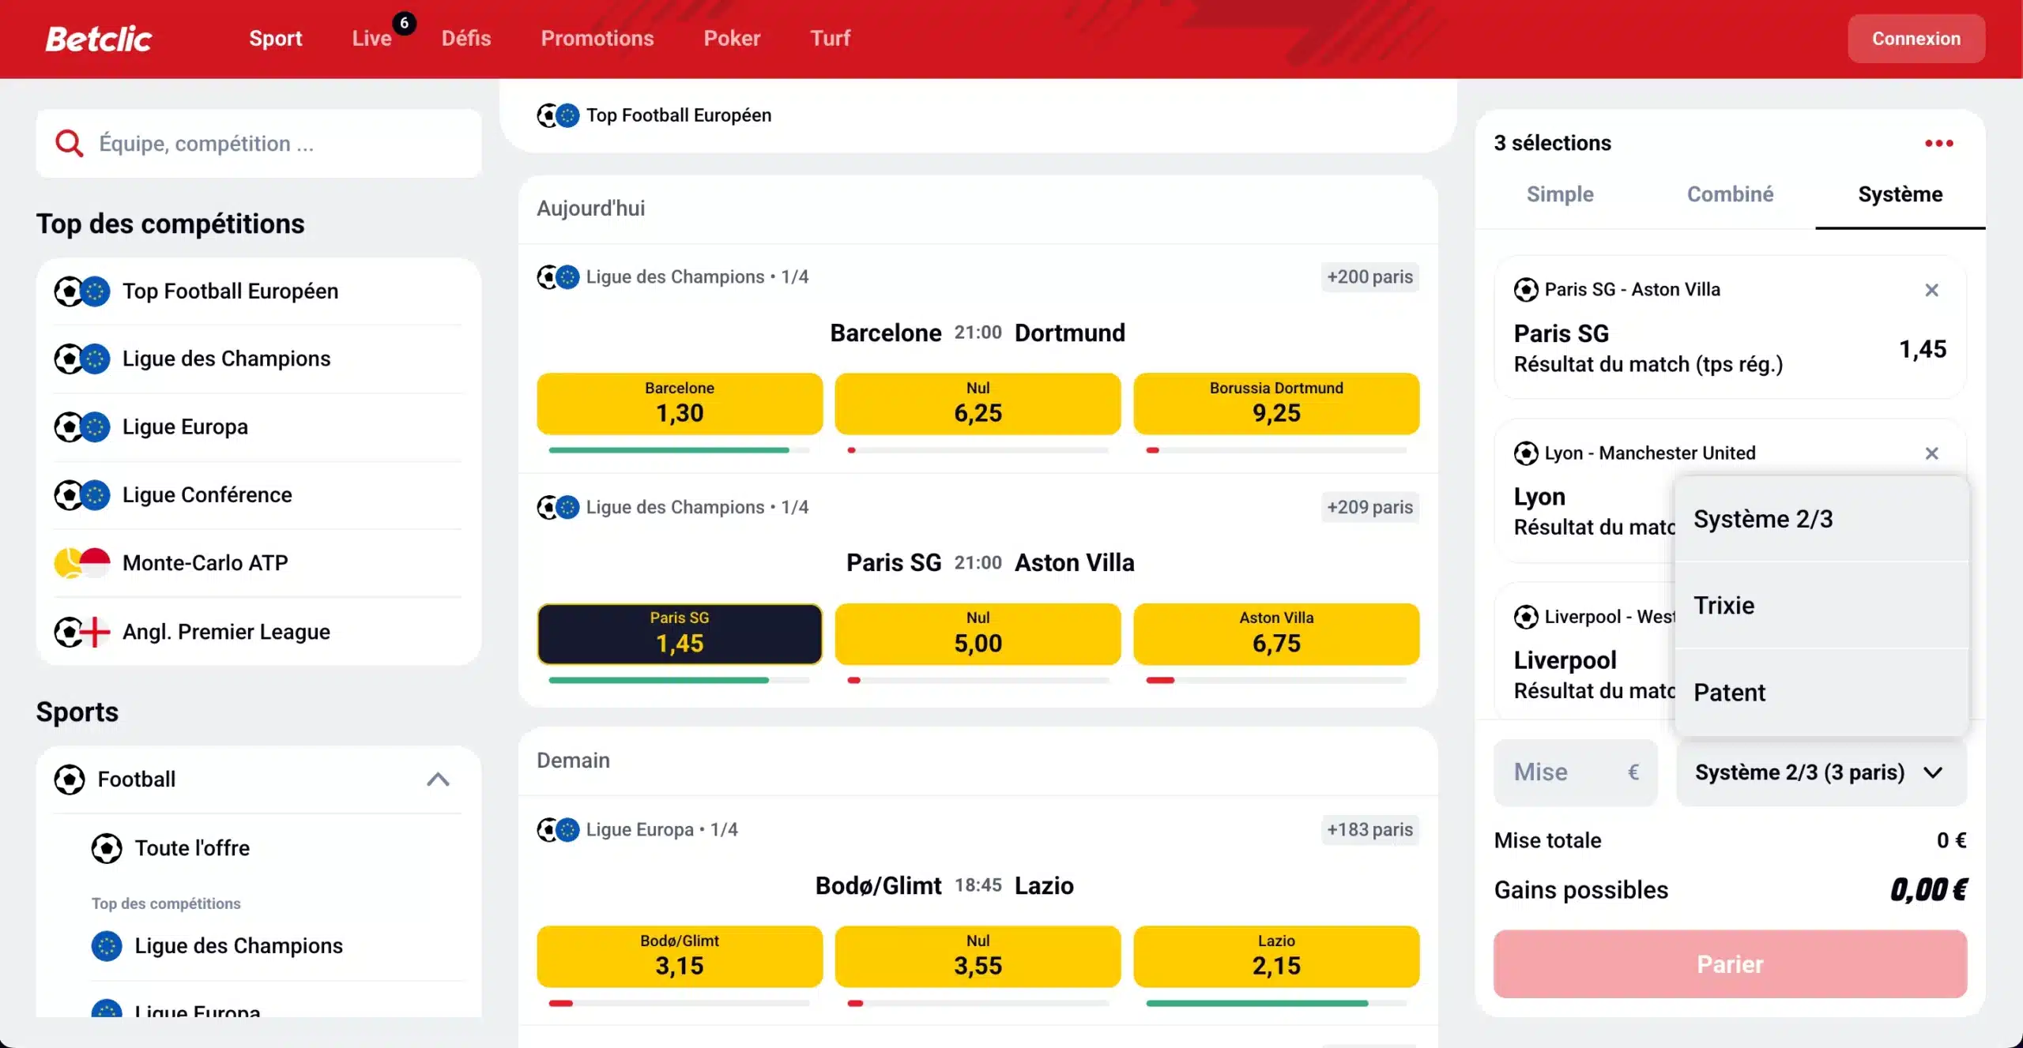The image size is (2023, 1048).
Task: Open Monte-Carlo ATP competition link
Action: click(258, 563)
